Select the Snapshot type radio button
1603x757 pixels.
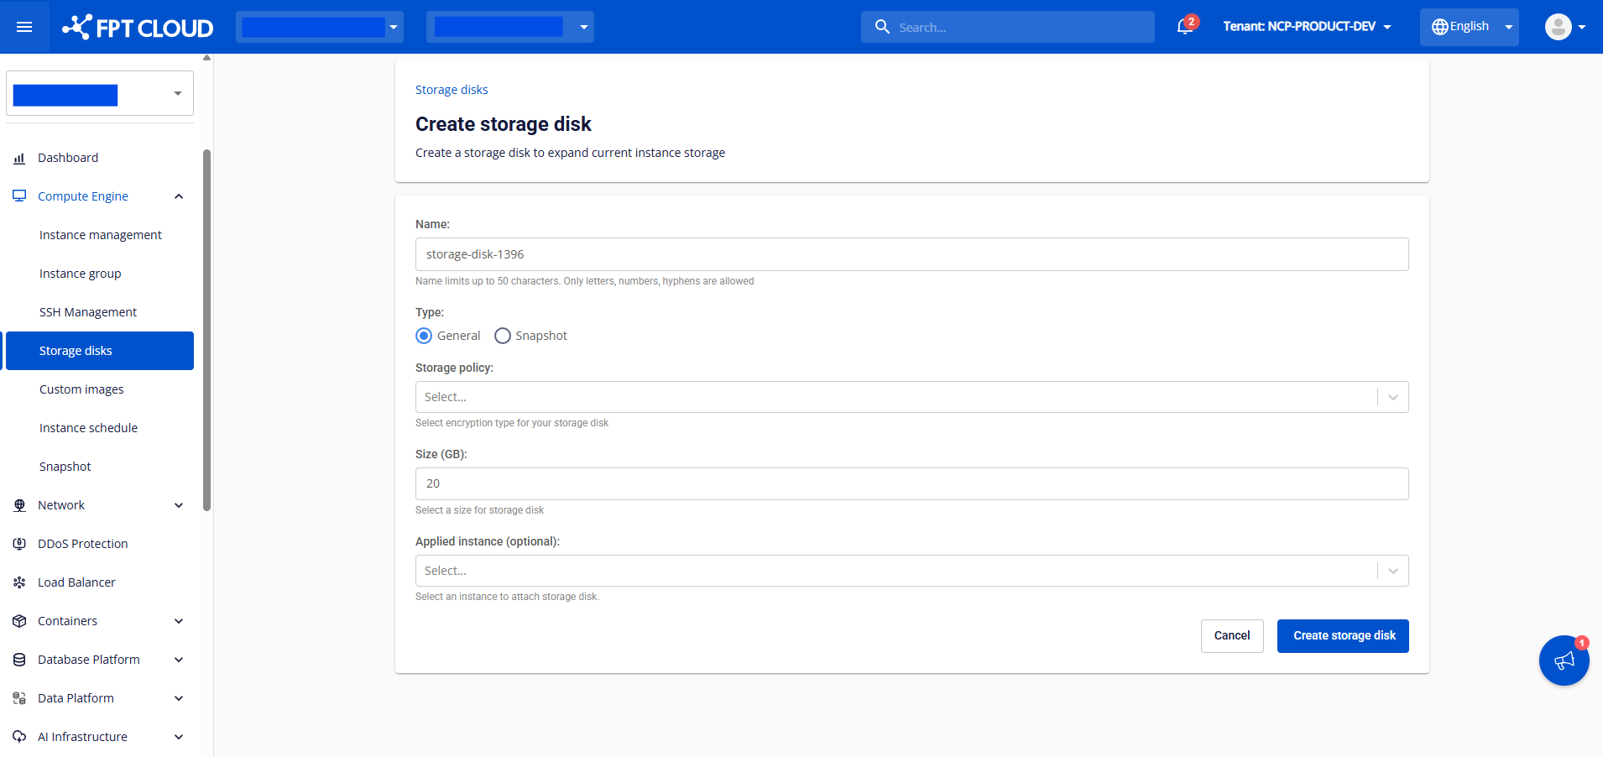click(503, 336)
